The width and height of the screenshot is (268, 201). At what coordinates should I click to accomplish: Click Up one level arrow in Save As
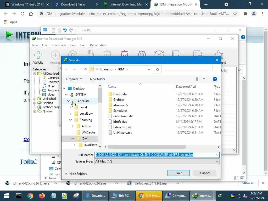point(86,69)
